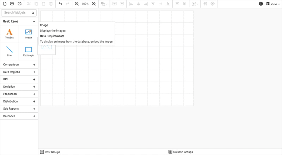
Task: Select the Line widget
Action: pyautogui.click(x=10, y=51)
